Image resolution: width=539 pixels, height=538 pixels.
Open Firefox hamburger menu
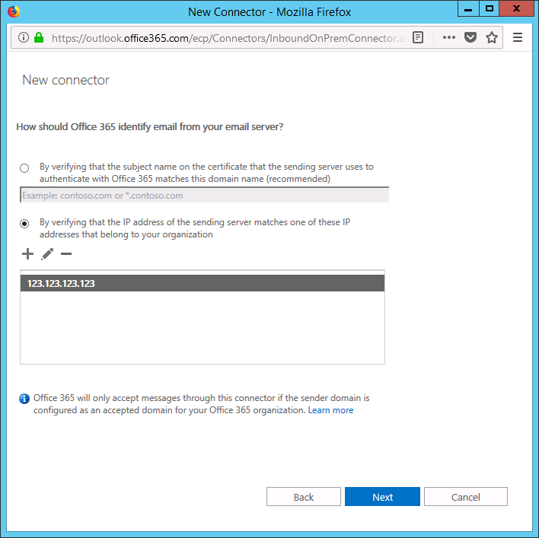518,37
